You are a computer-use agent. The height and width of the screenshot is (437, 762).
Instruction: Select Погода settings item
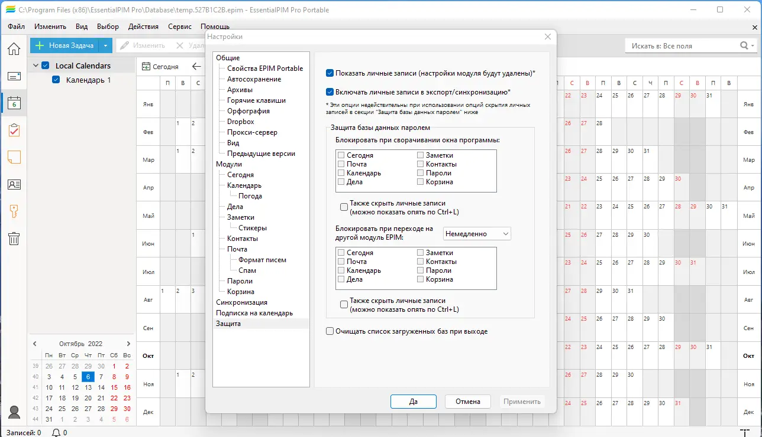click(250, 196)
